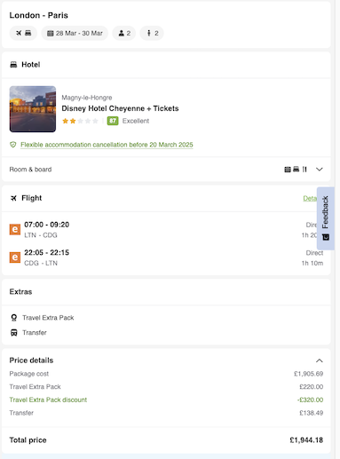Click the green shield icon beside flexible cancellation
Image resolution: width=340 pixels, height=459 pixels.
point(13,145)
